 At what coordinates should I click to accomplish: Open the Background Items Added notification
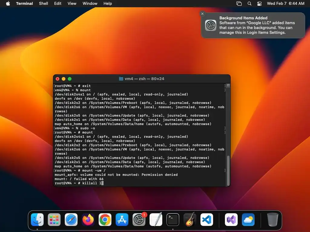click(253, 25)
